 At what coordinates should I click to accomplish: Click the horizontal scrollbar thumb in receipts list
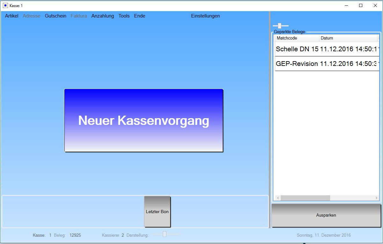coord(305,198)
